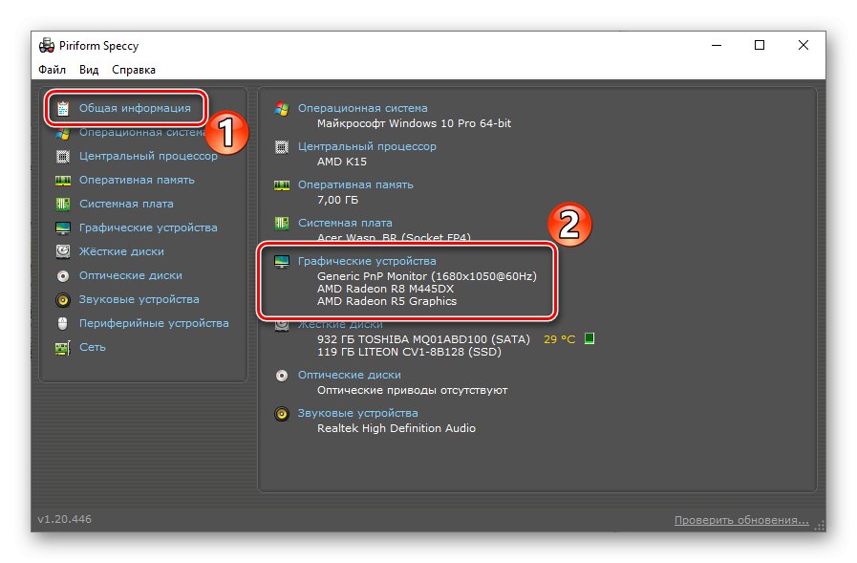Select Периферийные устройства in the sidebar
Image resolution: width=857 pixels, height=563 pixels.
point(154,323)
